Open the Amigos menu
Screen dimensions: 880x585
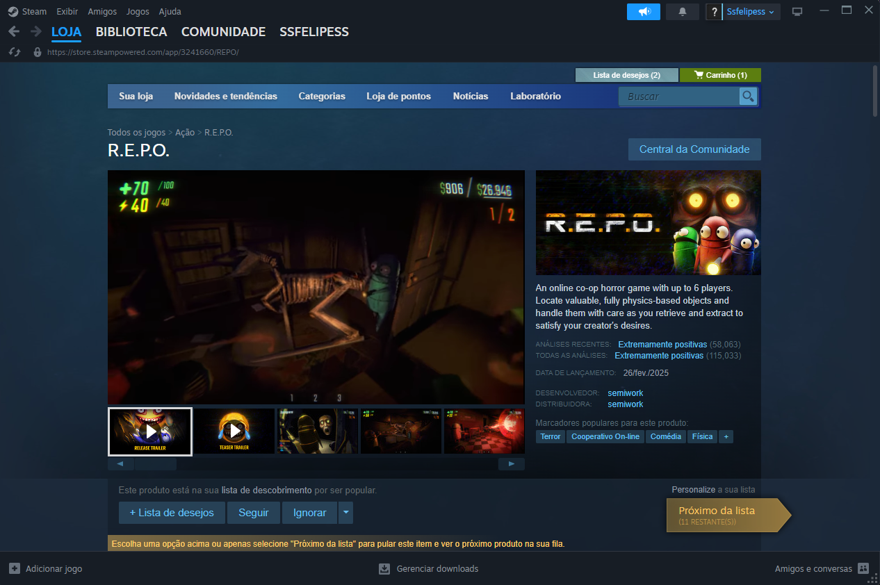point(102,11)
